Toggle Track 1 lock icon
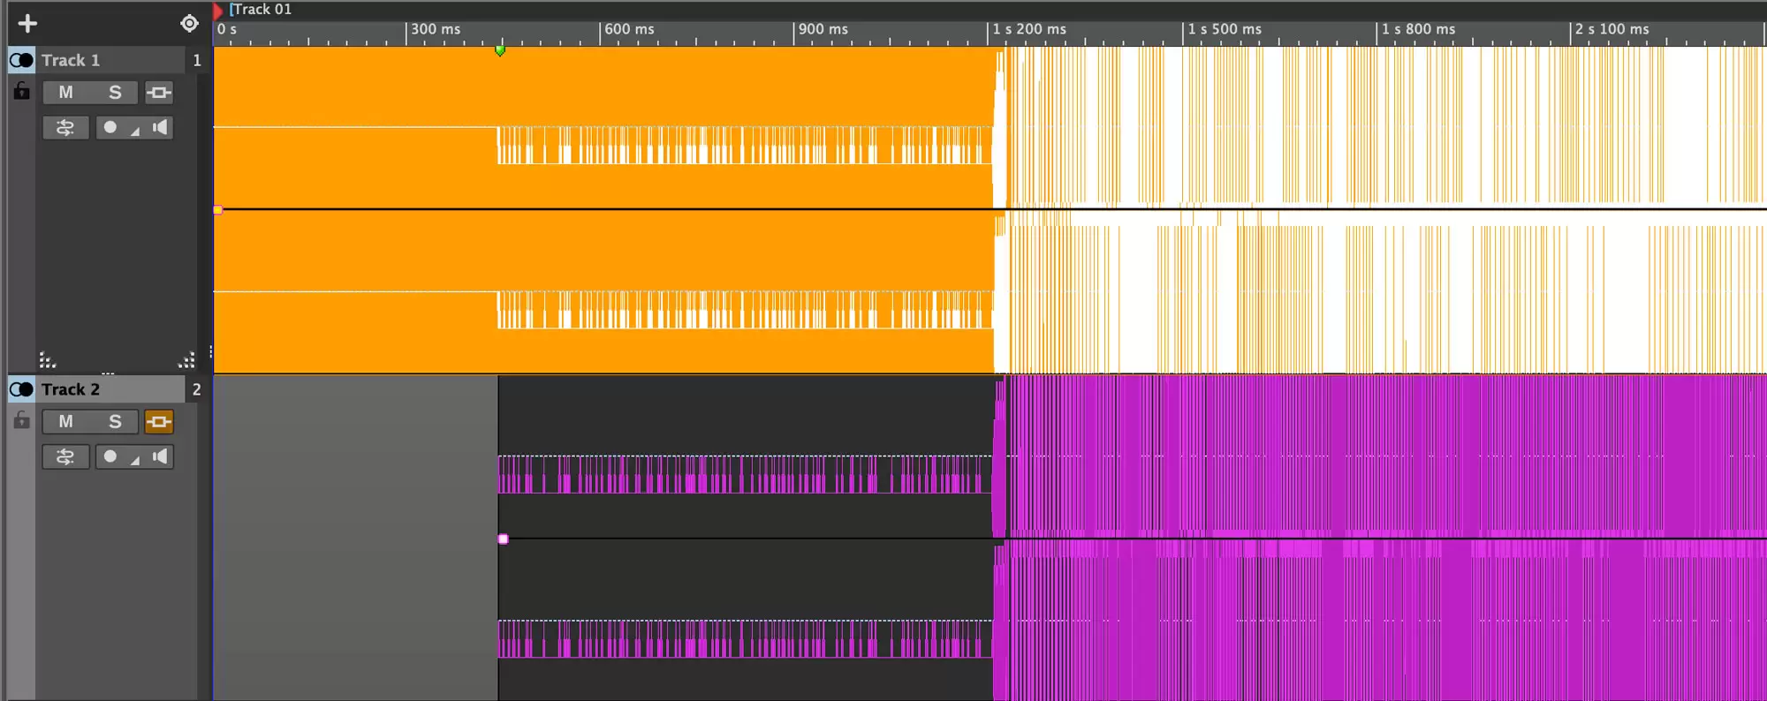Image resolution: width=1767 pixels, height=701 pixels. pyautogui.click(x=21, y=91)
